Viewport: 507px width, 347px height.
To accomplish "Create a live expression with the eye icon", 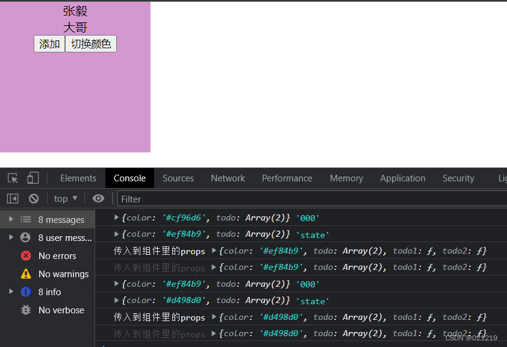I will click(x=98, y=199).
